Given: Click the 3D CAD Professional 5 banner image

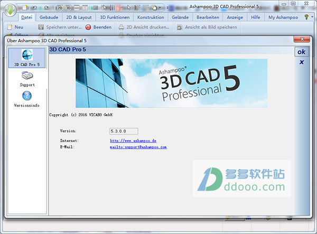Looking at the screenshot, I should pyautogui.click(x=171, y=83).
